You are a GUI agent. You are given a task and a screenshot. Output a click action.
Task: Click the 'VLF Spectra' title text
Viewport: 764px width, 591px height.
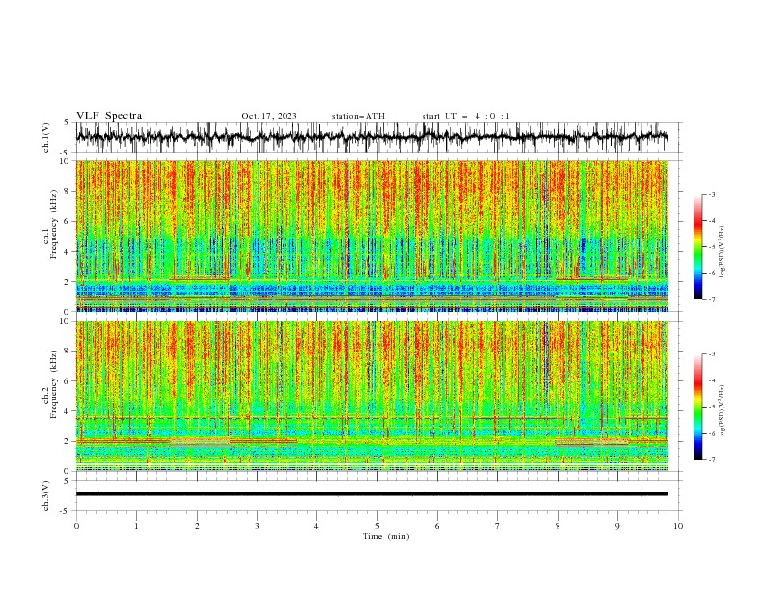(x=109, y=116)
